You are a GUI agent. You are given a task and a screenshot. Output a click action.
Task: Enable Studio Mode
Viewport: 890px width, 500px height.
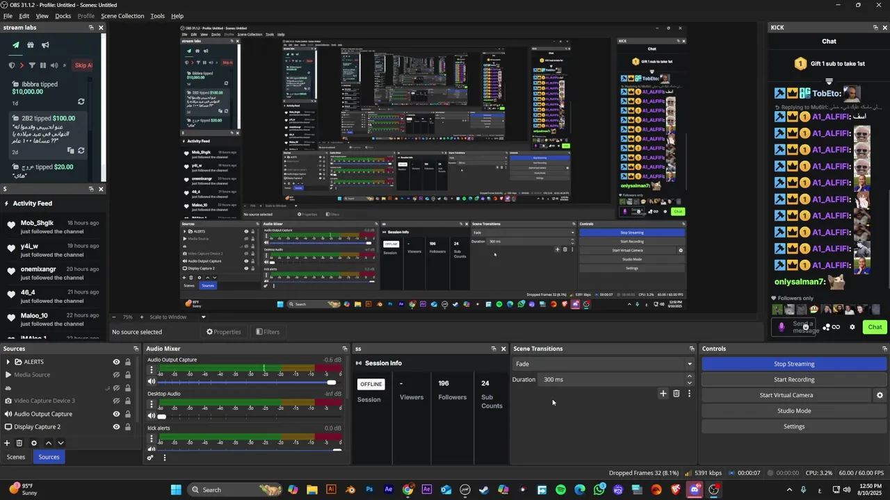pos(794,411)
